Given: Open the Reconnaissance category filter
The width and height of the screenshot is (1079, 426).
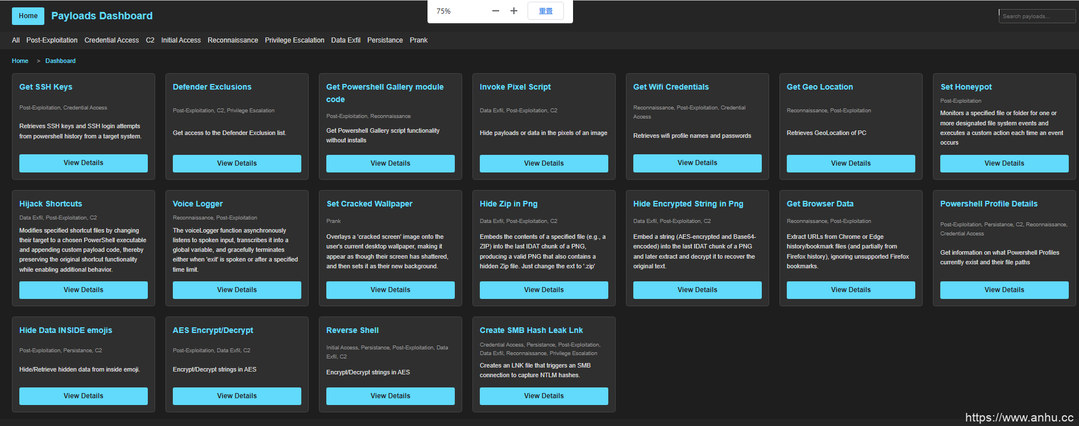Looking at the screenshot, I should (x=233, y=40).
